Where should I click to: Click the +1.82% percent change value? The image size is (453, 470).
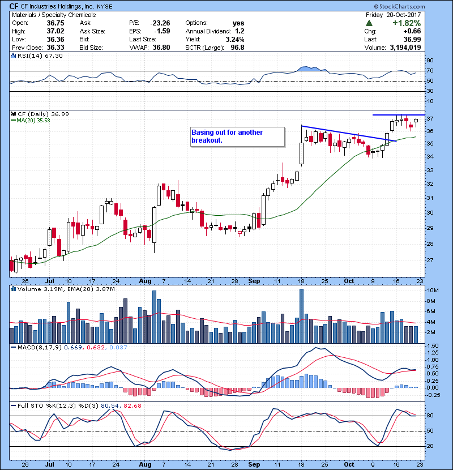tap(407, 23)
